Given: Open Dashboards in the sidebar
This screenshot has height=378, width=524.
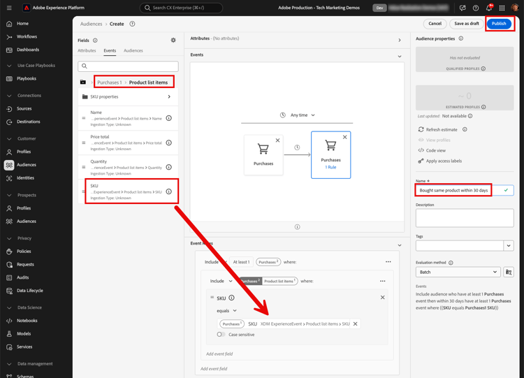Looking at the screenshot, I should click(28, 50).
